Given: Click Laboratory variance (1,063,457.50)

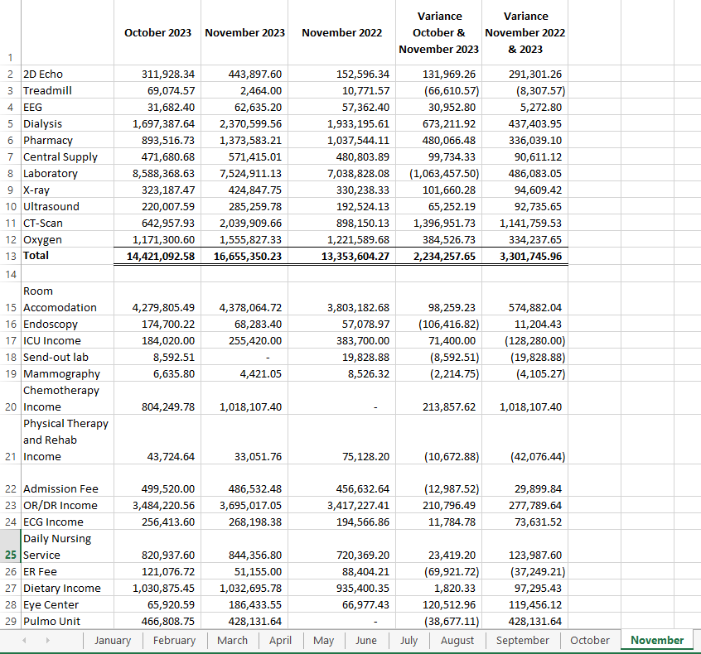Looking at the screenshot, I should 438,173.
